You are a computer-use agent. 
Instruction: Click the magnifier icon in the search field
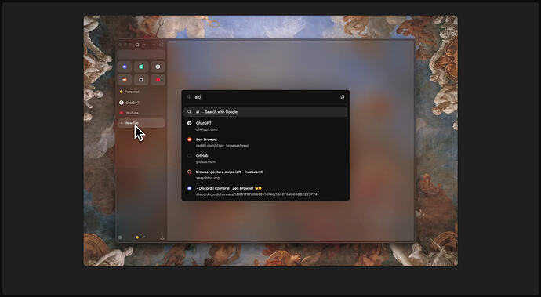[189, 97]
